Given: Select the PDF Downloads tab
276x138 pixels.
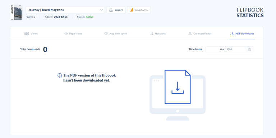Looking at the screenshot, I should point(242,33).
